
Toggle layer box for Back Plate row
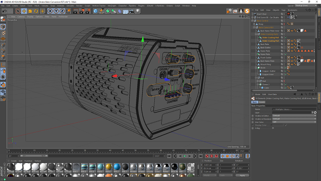tap(282, 44)
